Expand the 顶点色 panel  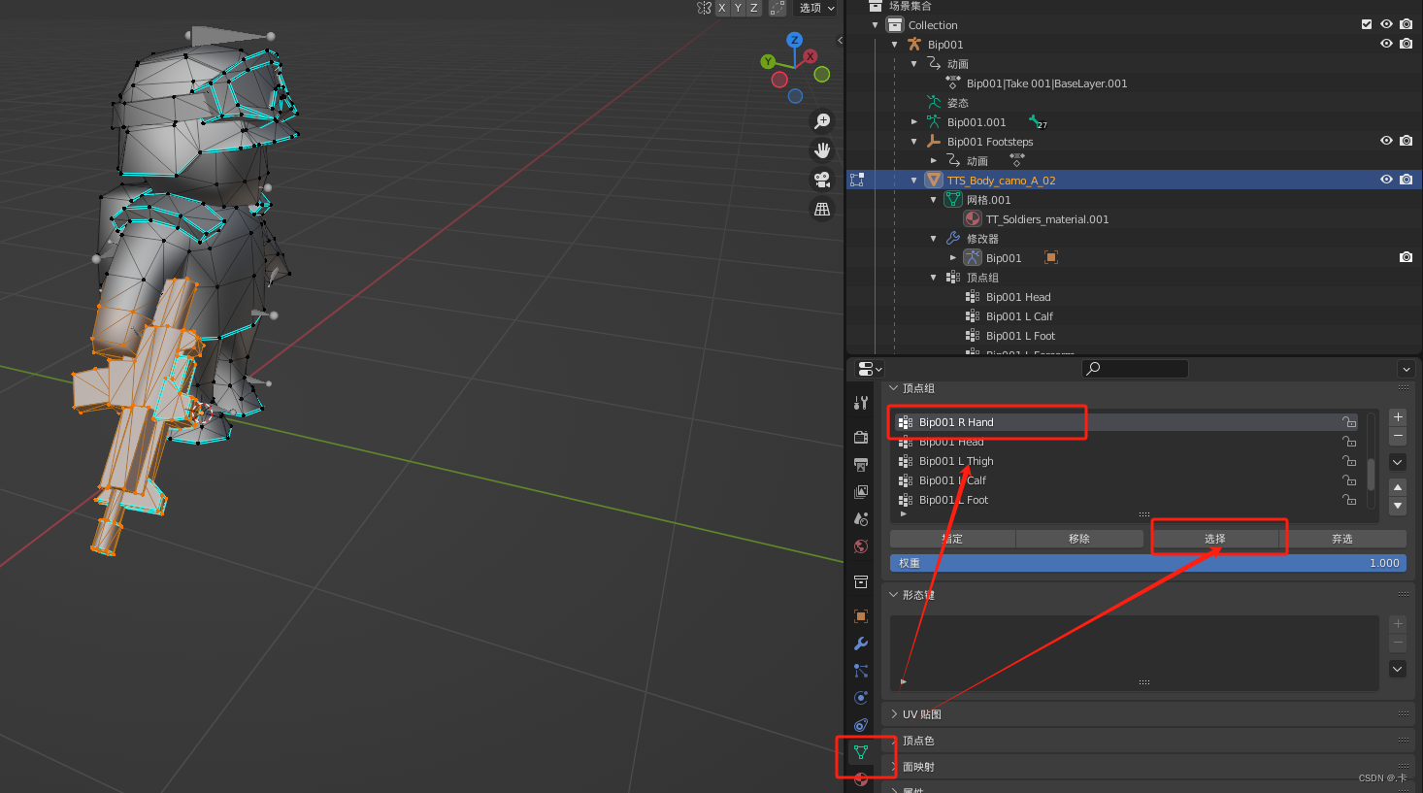click(894, 741)
